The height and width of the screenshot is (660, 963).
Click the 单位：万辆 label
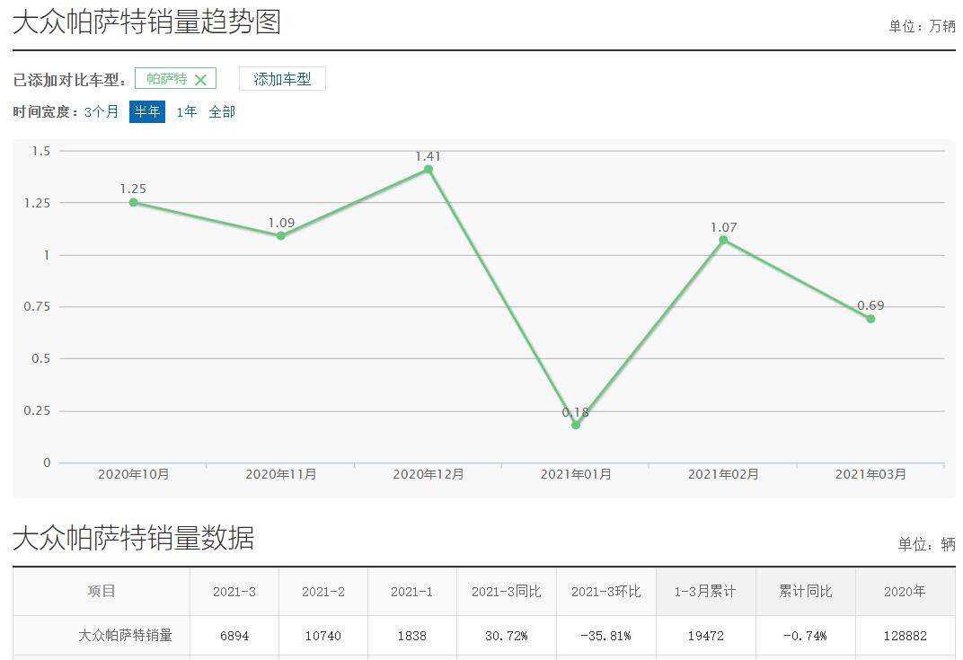coord(922,26)
